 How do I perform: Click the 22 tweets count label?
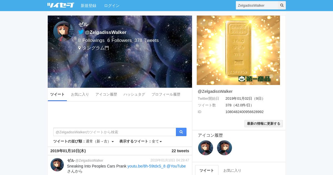tap(180, 151)
